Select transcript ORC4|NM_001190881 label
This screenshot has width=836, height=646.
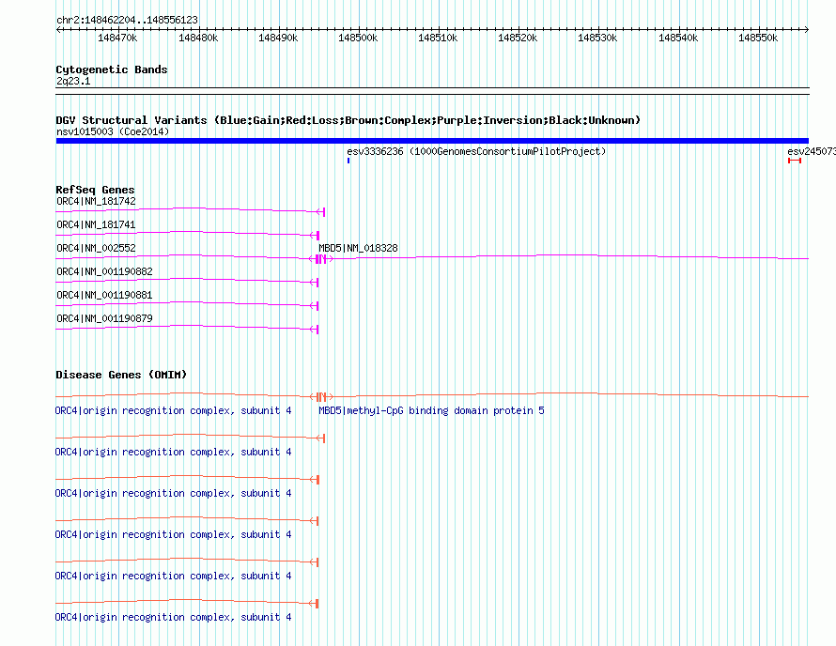coord(104,295)
